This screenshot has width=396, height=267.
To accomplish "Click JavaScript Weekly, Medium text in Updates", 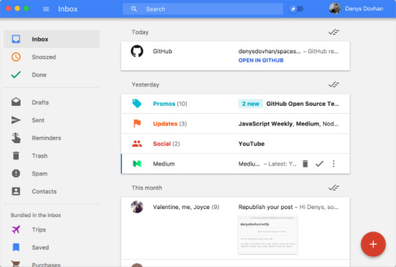I will (x=279, y=124).
